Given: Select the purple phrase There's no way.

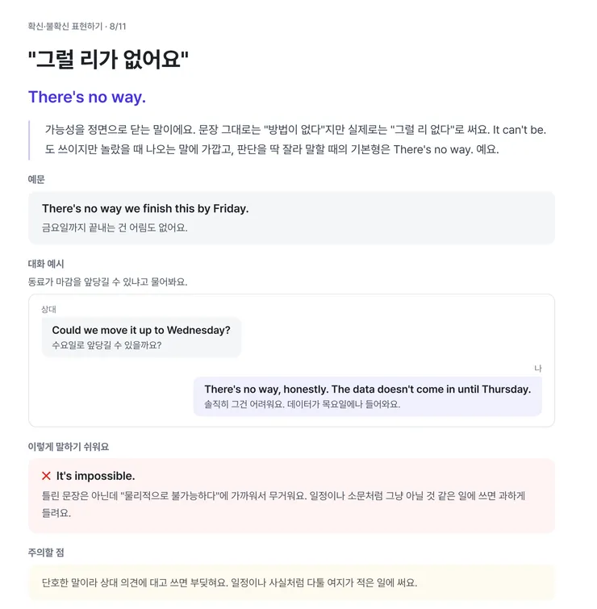Looking at the screenshot, I should coord(87,97).
